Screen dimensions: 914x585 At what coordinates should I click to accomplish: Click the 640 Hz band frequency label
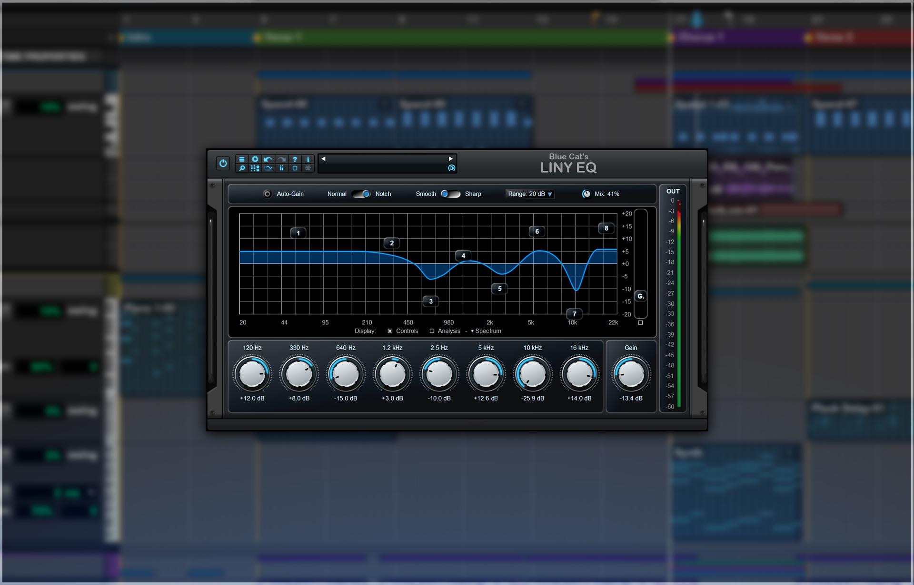coord(346,348)
